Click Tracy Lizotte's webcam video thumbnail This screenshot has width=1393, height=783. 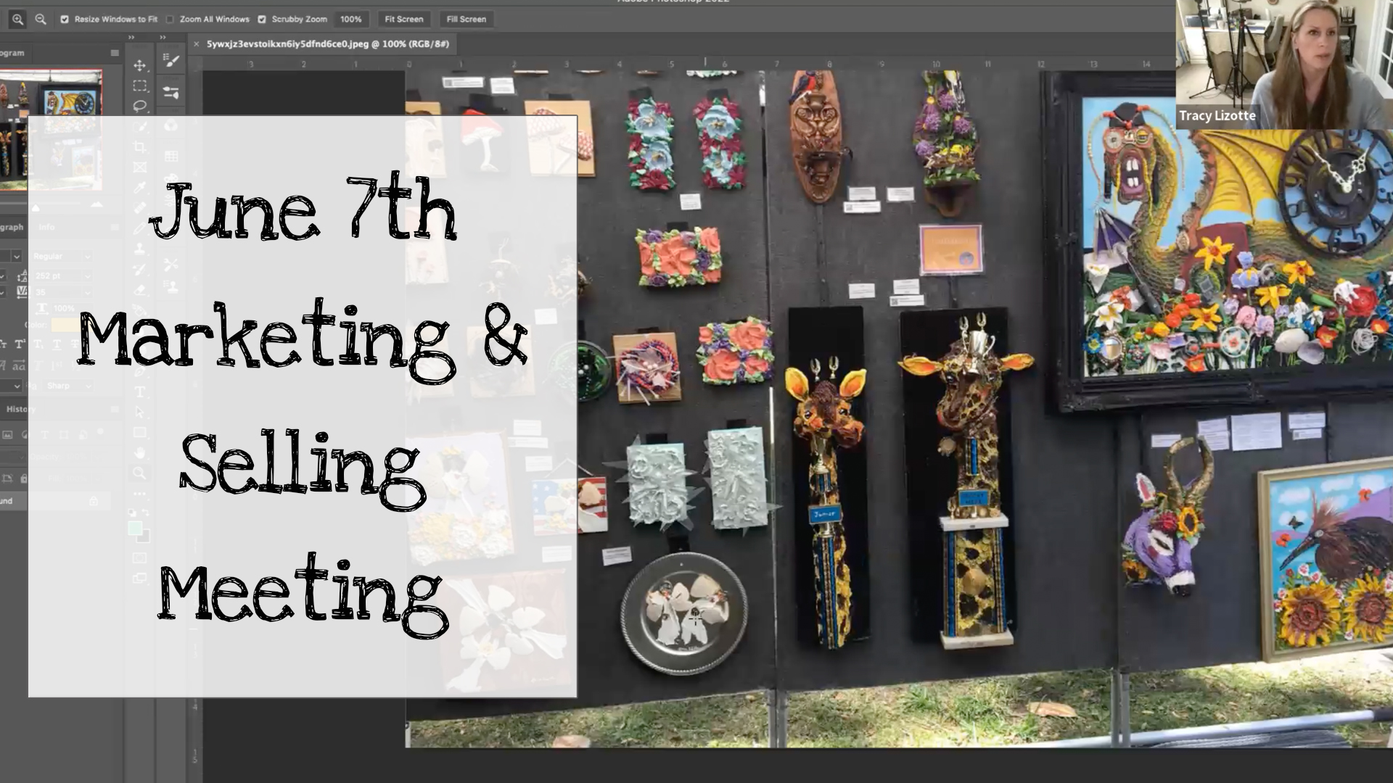[1284, 65]
